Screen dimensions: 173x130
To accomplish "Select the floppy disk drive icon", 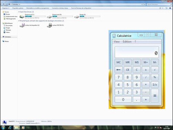I will coord(22,25).
